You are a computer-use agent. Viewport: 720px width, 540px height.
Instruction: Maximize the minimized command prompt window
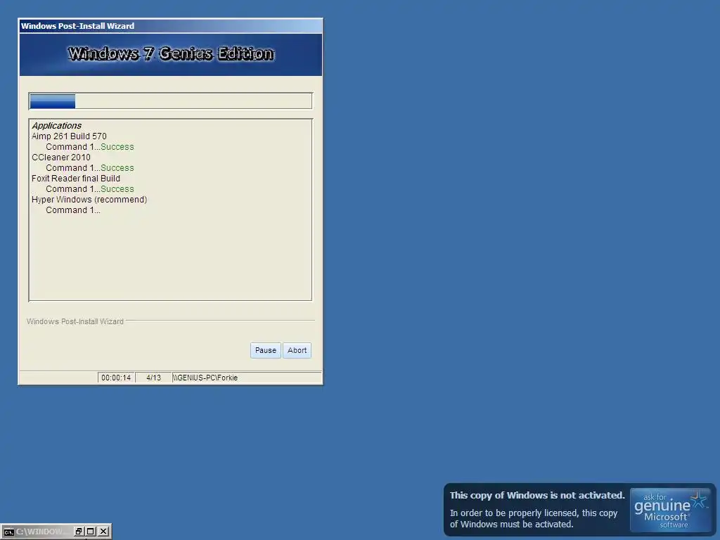[91, 532]
